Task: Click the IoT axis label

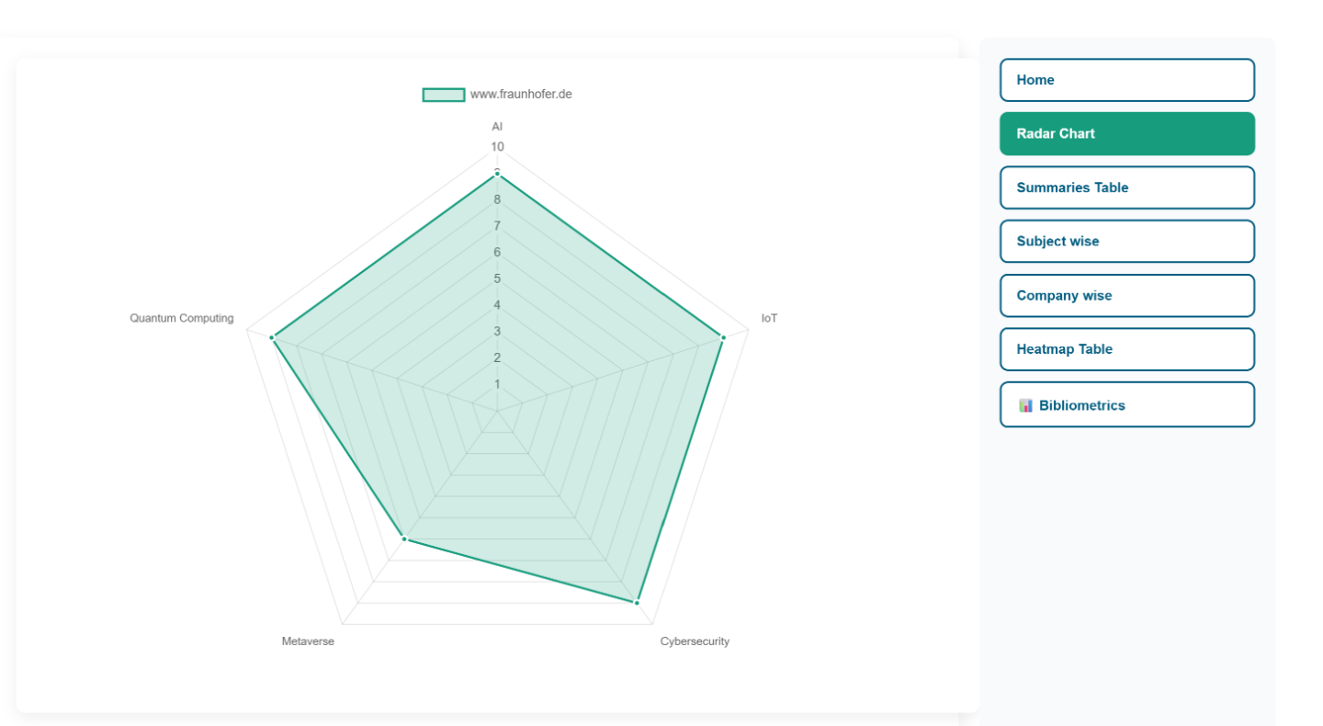Action: pos(769,319)
